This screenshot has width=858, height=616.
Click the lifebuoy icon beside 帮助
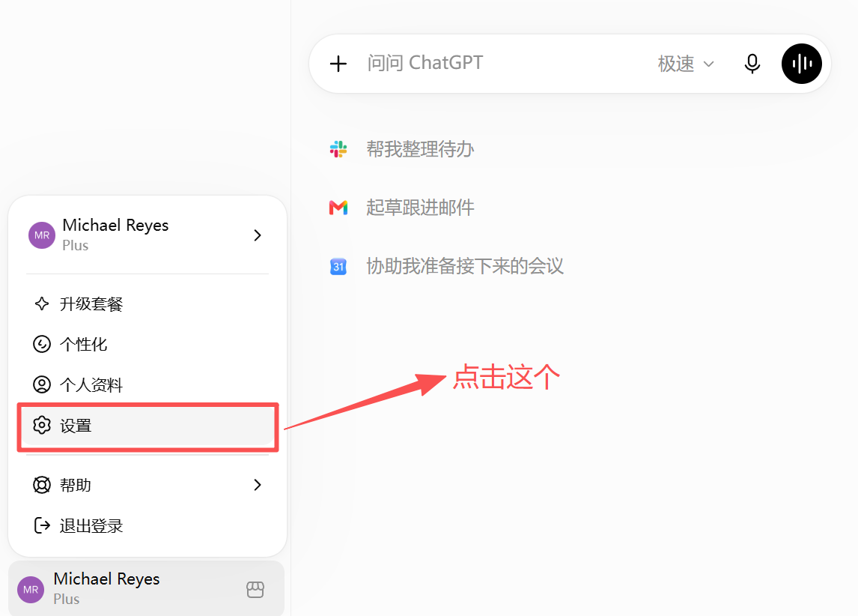[42, 485]
